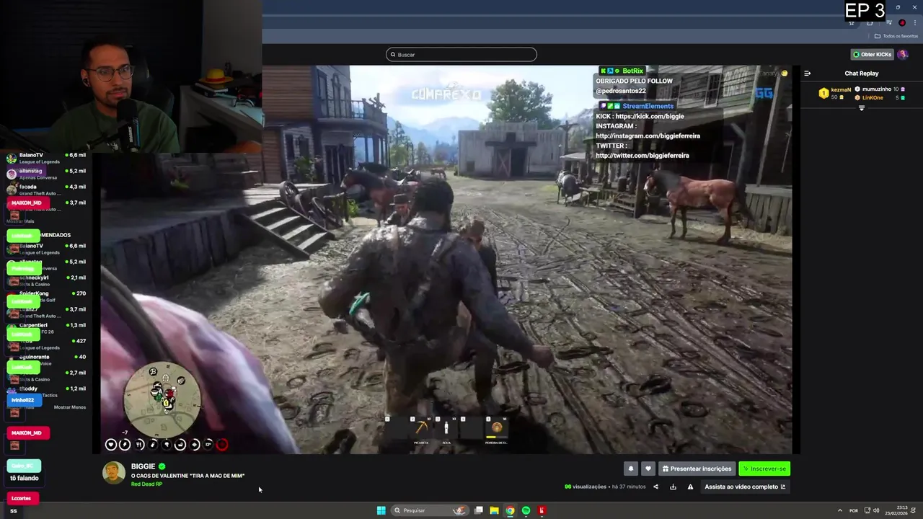The height and width of the screenshot is (519, 923).
Task: Expand the chat leaderboard arrow
Action: pyautogui.click(x=862, y=108)
